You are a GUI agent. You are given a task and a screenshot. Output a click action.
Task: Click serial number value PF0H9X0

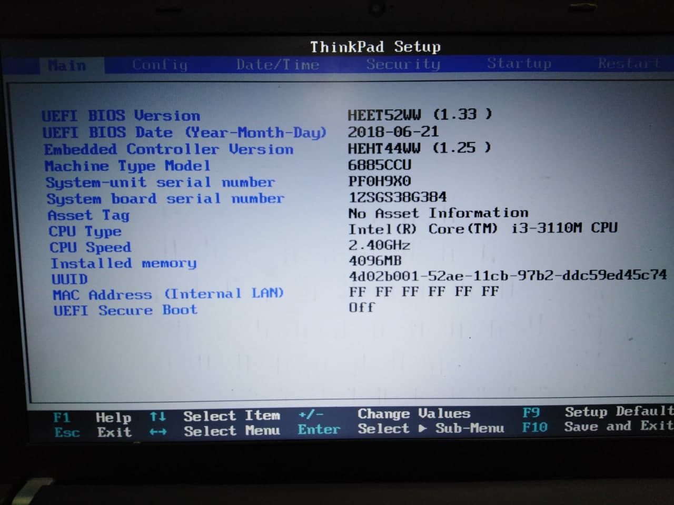[380, 181]
